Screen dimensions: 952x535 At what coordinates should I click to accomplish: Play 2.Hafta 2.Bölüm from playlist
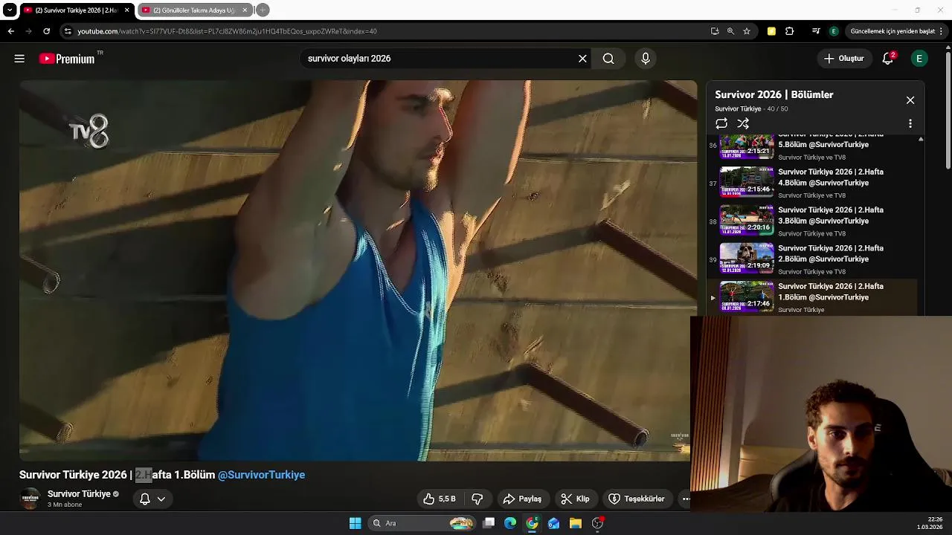[812, 259]
